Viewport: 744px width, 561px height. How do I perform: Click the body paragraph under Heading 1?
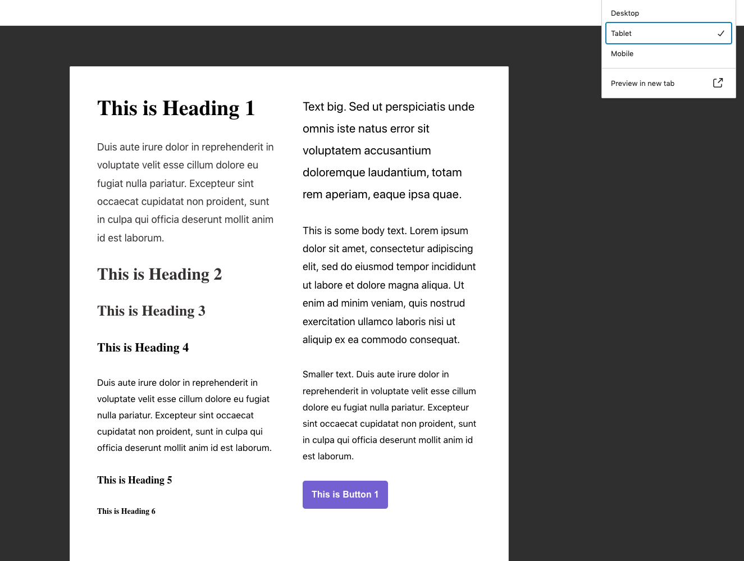185,192
